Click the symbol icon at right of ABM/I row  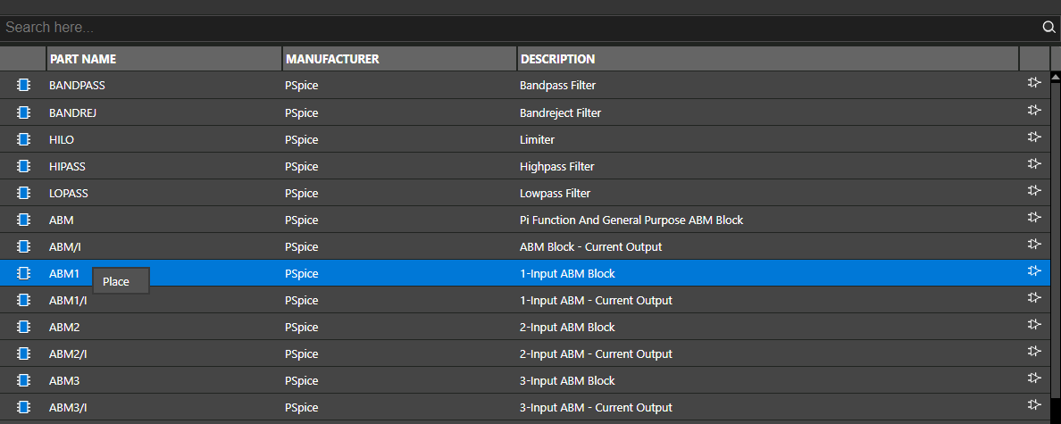pyautogui.click(x=1034, y=244)
